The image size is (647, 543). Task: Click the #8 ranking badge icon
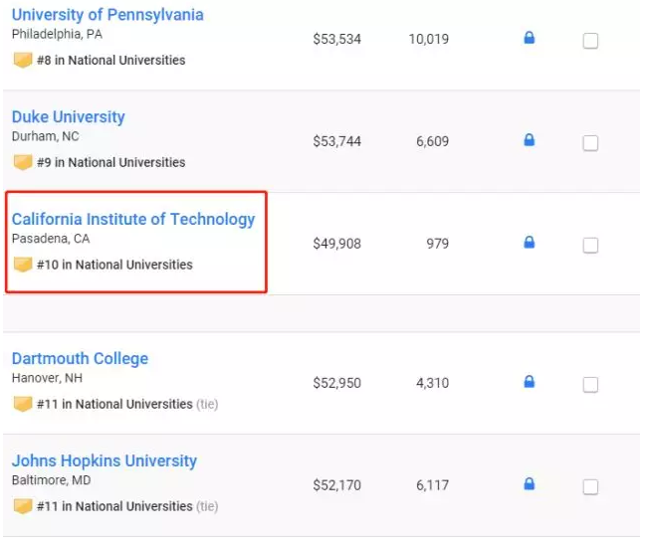click(22, 60)
